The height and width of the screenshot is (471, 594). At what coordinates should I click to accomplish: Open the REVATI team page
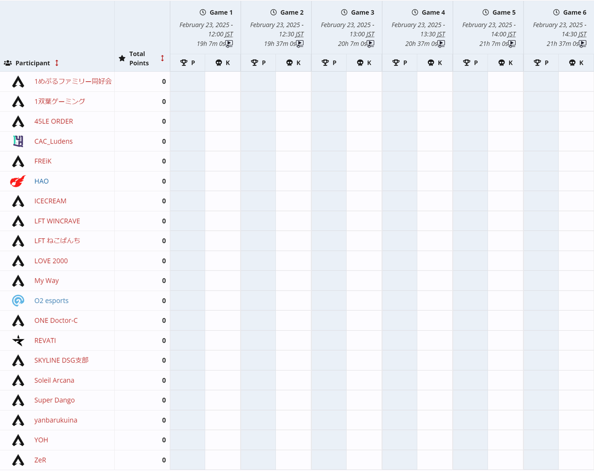pyautogui.click(x=45, y=340)
